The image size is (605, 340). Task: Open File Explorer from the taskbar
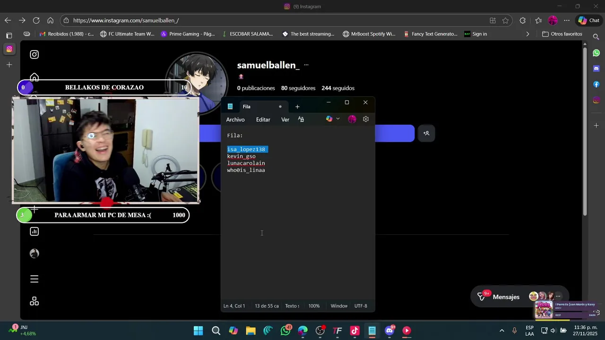click(x=251, y=331)
